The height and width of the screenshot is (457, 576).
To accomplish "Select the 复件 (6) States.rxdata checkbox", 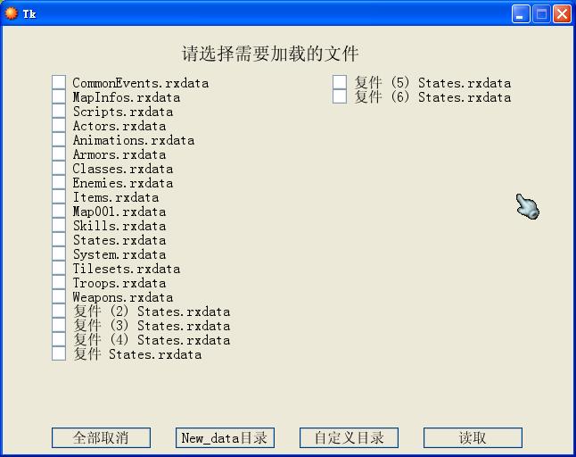I will 340,96.
